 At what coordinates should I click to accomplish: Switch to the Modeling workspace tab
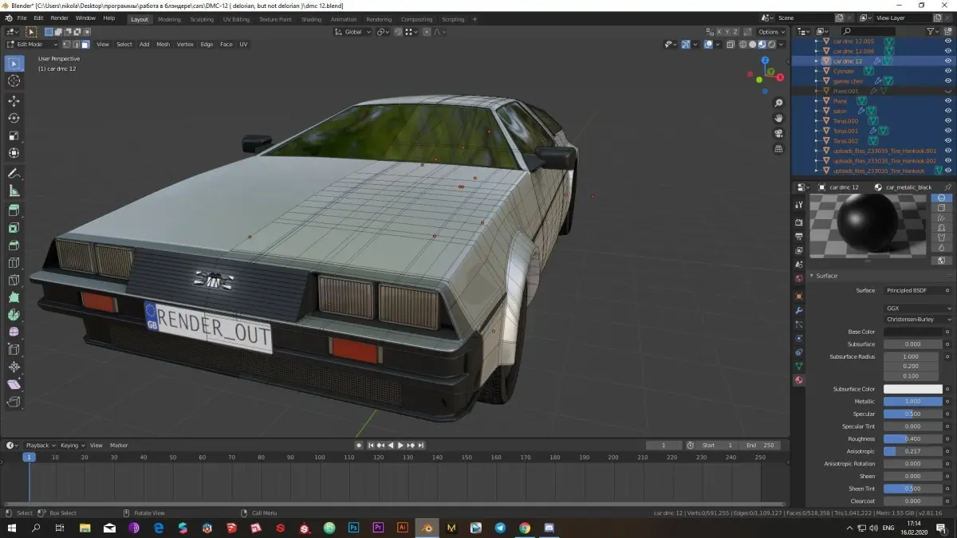[x=169, y=19]
